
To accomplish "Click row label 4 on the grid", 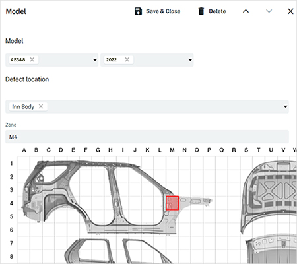I will 11,203.
